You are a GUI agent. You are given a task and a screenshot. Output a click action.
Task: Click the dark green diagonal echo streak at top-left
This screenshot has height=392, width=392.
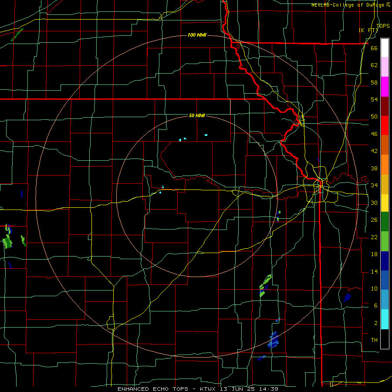point(17,35)
